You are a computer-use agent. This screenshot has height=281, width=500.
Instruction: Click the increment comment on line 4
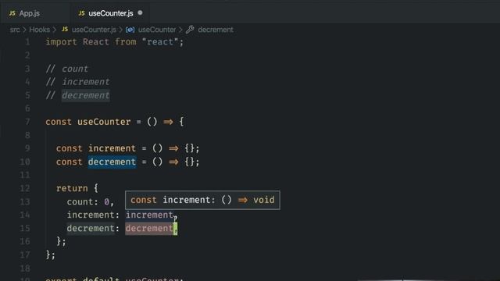[x=77, y=82]
